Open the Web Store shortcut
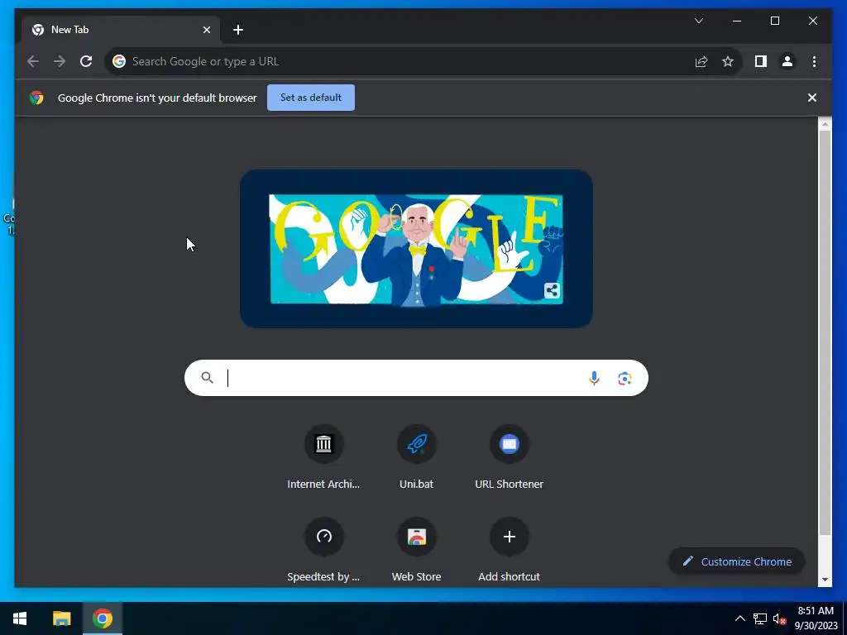 click(x=417, y=550)
